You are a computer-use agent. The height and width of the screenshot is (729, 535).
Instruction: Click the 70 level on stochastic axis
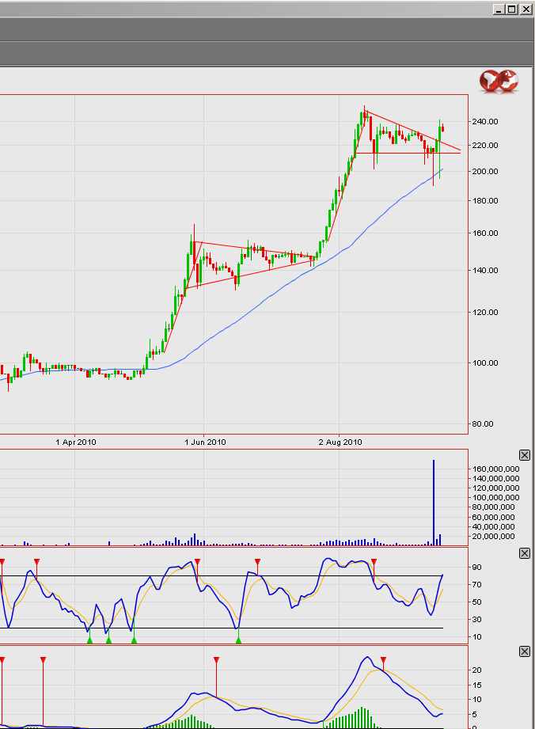pyautogui.click(x=477, y=584)
